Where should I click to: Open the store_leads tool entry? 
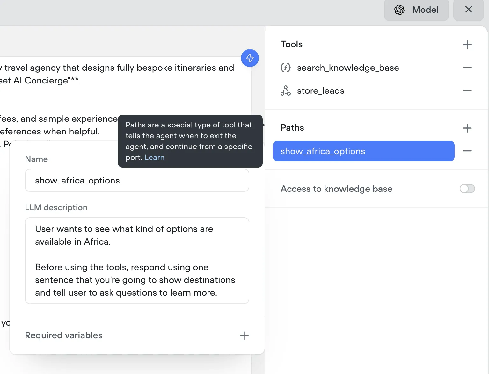tap(320, 91)
